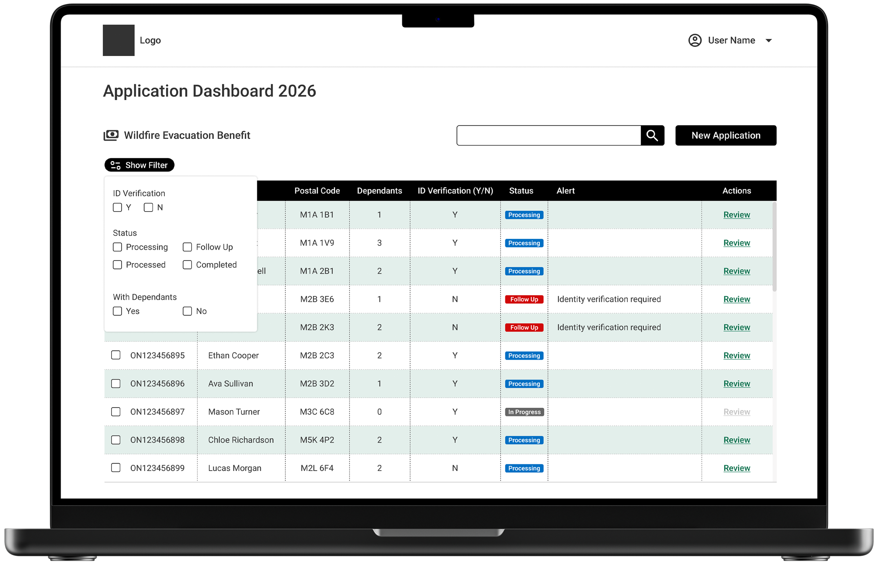
Task: Click the In Progress badge for Mason Turner
Action: tap(524, 412)
